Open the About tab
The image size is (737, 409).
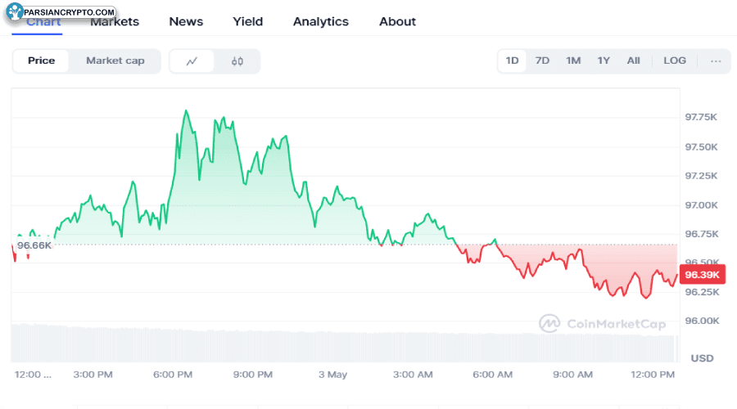coord(398,21)
